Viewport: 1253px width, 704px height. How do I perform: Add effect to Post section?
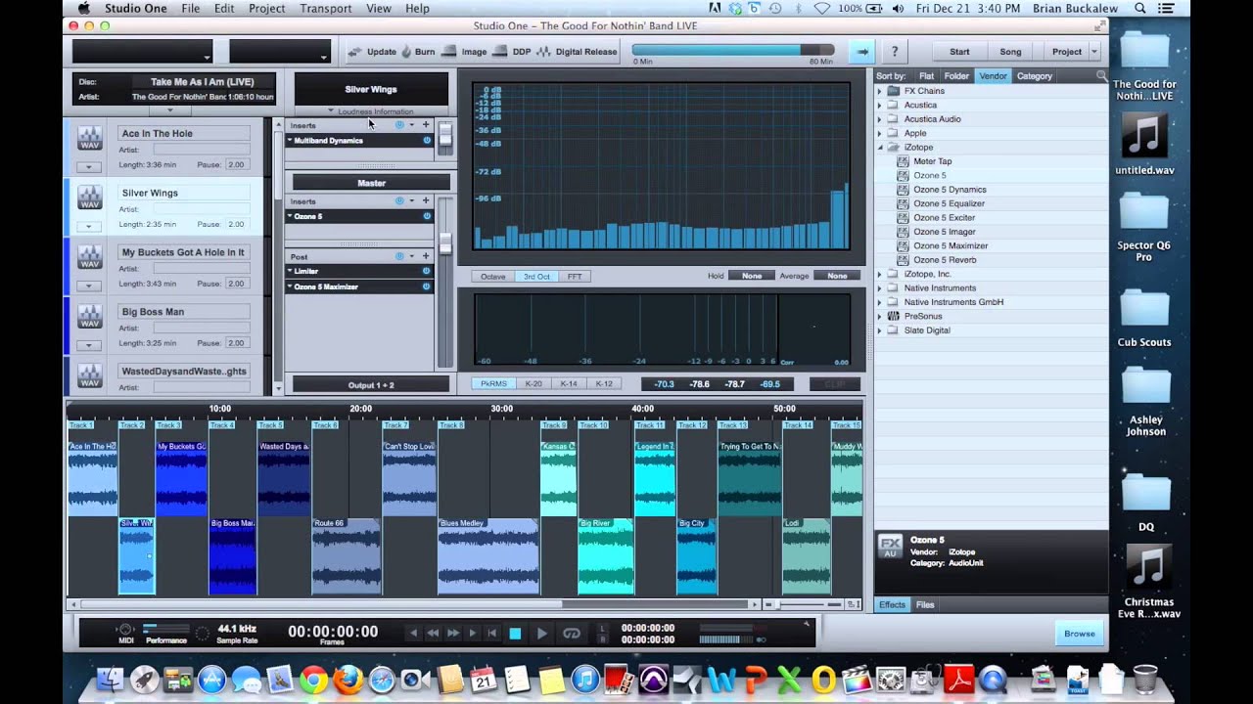426,256
